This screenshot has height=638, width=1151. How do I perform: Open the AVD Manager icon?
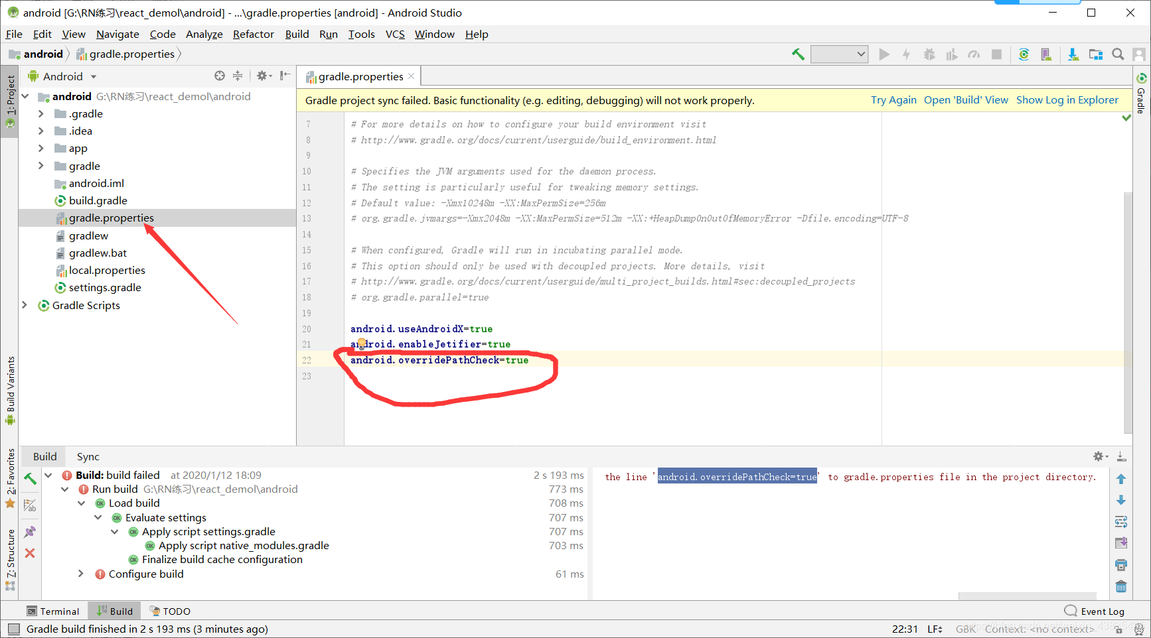pyautogui.click(x=1046, y=54)
